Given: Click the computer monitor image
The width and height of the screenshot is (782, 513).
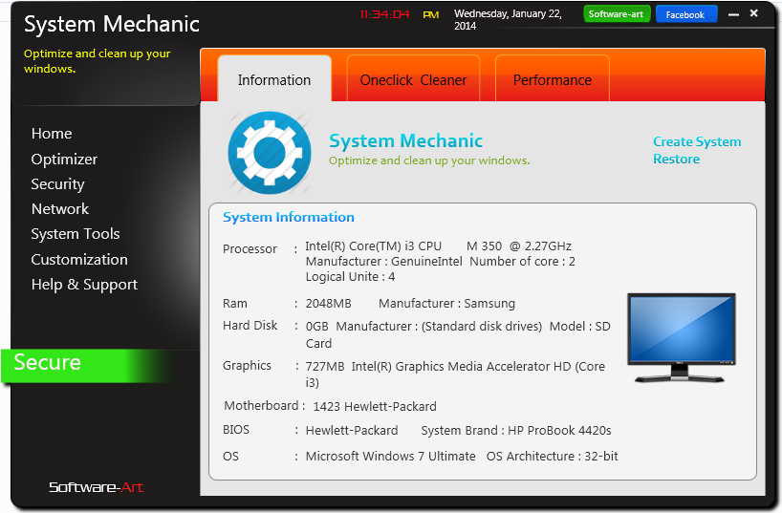Looking at the screenshot, I should [x=681, y=338].
